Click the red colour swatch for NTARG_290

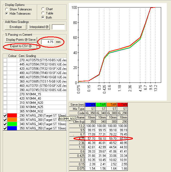12,116
